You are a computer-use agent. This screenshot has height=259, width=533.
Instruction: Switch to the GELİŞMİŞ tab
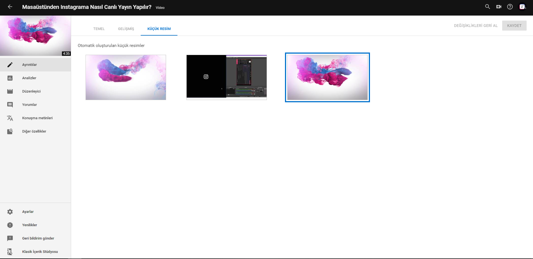click(126, 29)
